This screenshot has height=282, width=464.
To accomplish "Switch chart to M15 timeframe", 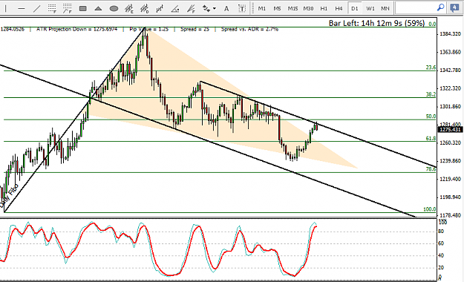I will click(293, 9).
